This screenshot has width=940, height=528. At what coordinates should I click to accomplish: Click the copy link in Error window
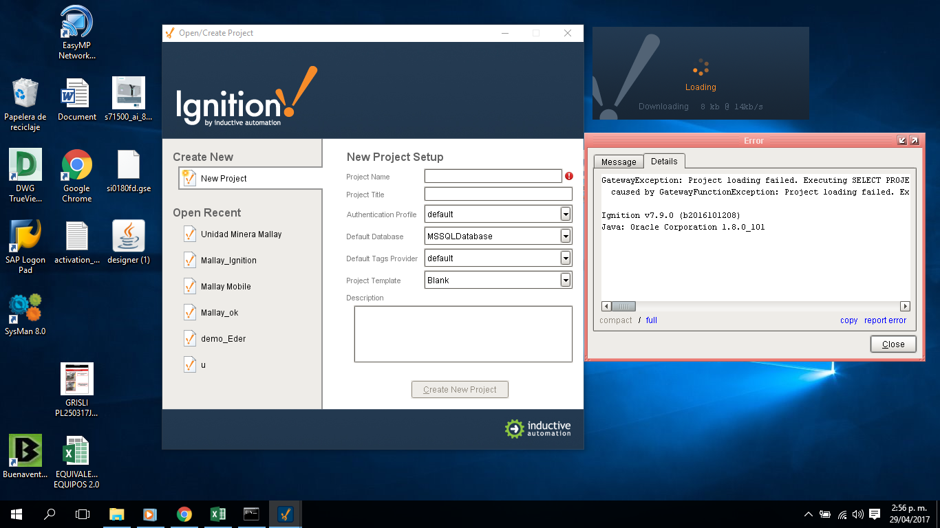849,320
